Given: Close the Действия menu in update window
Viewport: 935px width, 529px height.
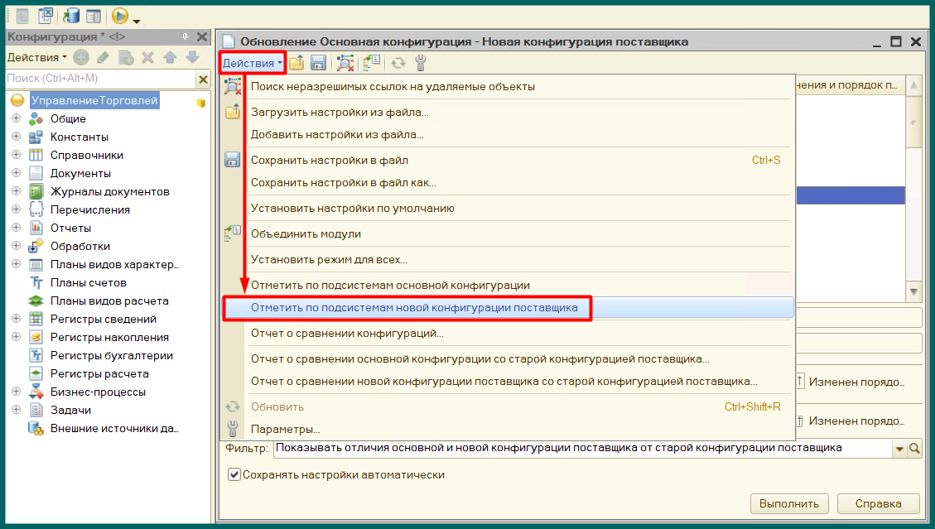Looking at the screenshot, I should 253,63.
